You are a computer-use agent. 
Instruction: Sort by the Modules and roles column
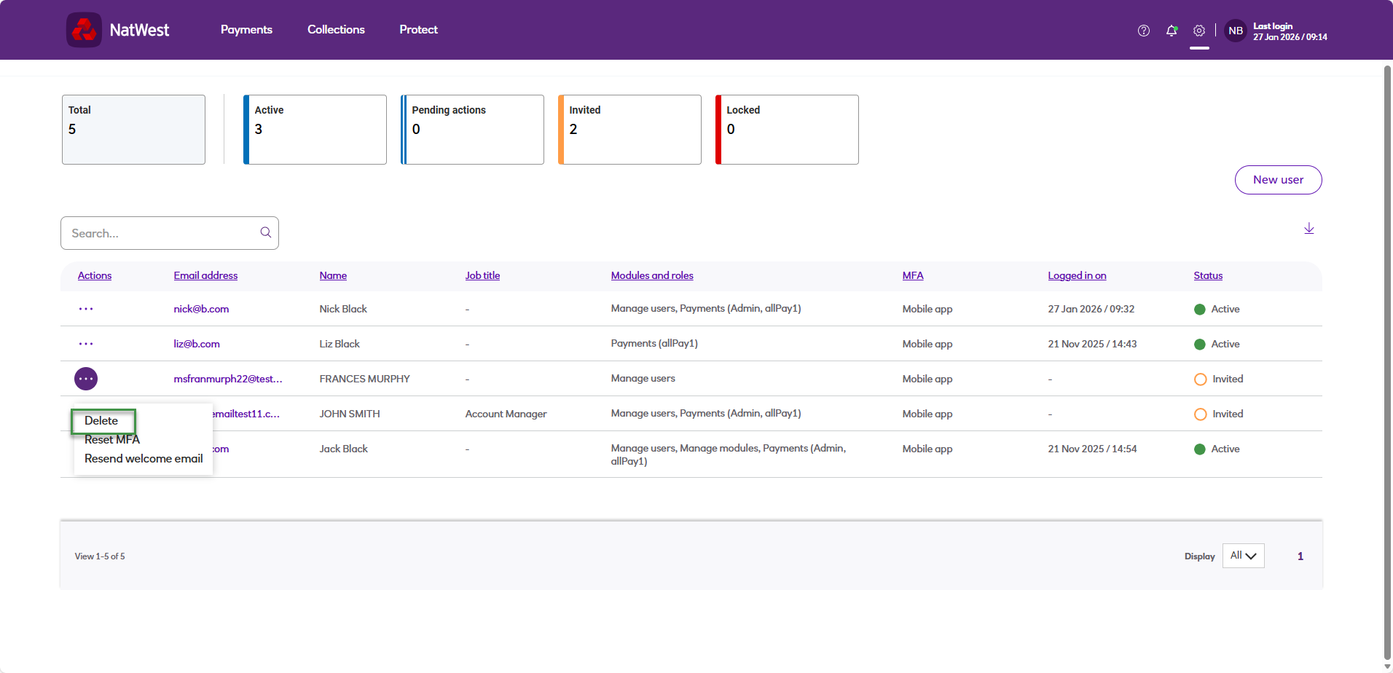[652, 276]
